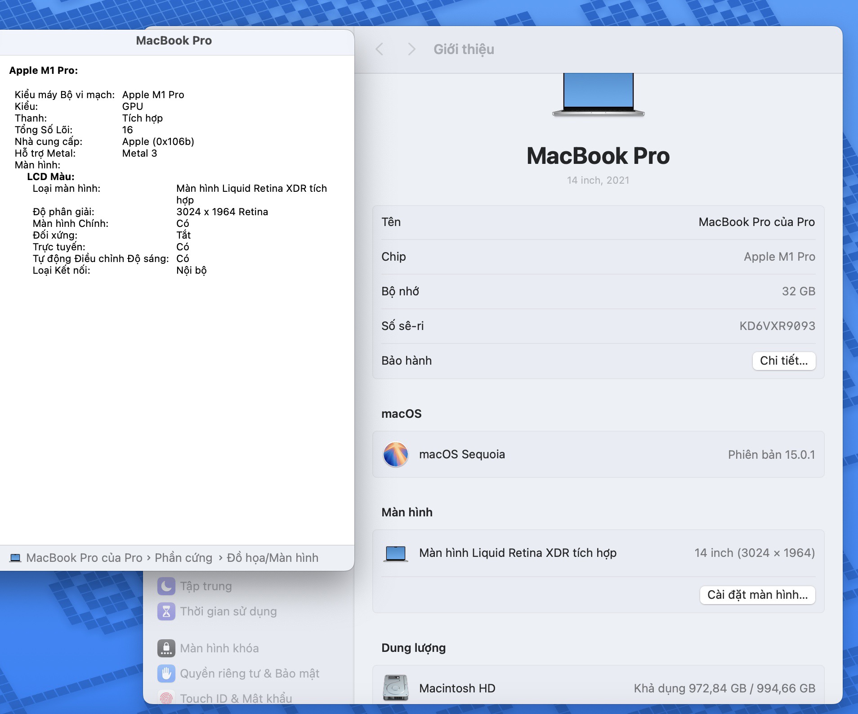Click the Macintosh HD drive icon
The image size is (858, 714).
(x=396, y=687)
